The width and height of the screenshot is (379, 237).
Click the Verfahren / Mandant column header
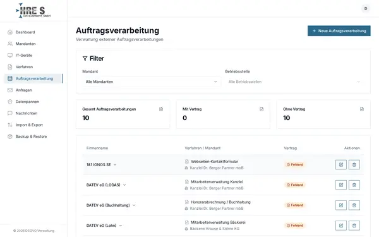[203, 148]
